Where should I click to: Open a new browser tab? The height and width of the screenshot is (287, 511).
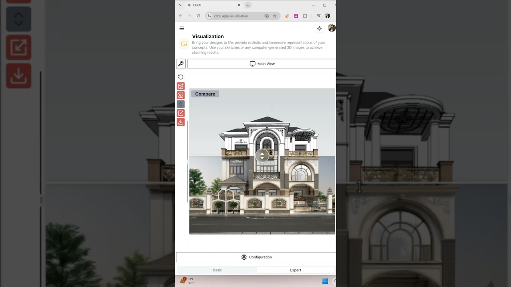248,5
